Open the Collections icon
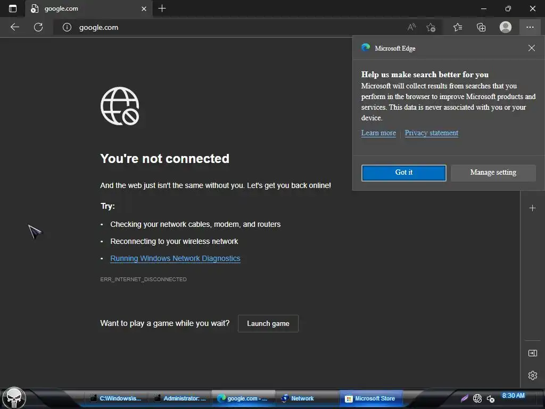The image size is (545, 409). (481, 27)
